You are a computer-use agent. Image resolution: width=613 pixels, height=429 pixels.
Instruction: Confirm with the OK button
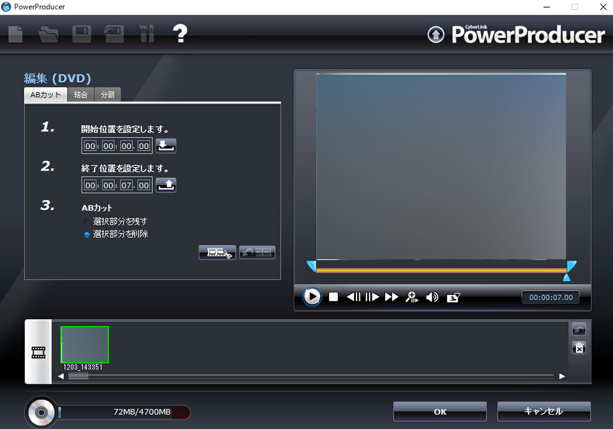440,412
